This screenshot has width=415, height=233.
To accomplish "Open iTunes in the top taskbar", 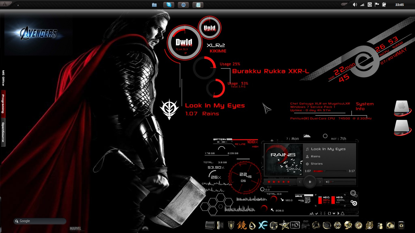I will pyautogui.click(x=183, y=5).
